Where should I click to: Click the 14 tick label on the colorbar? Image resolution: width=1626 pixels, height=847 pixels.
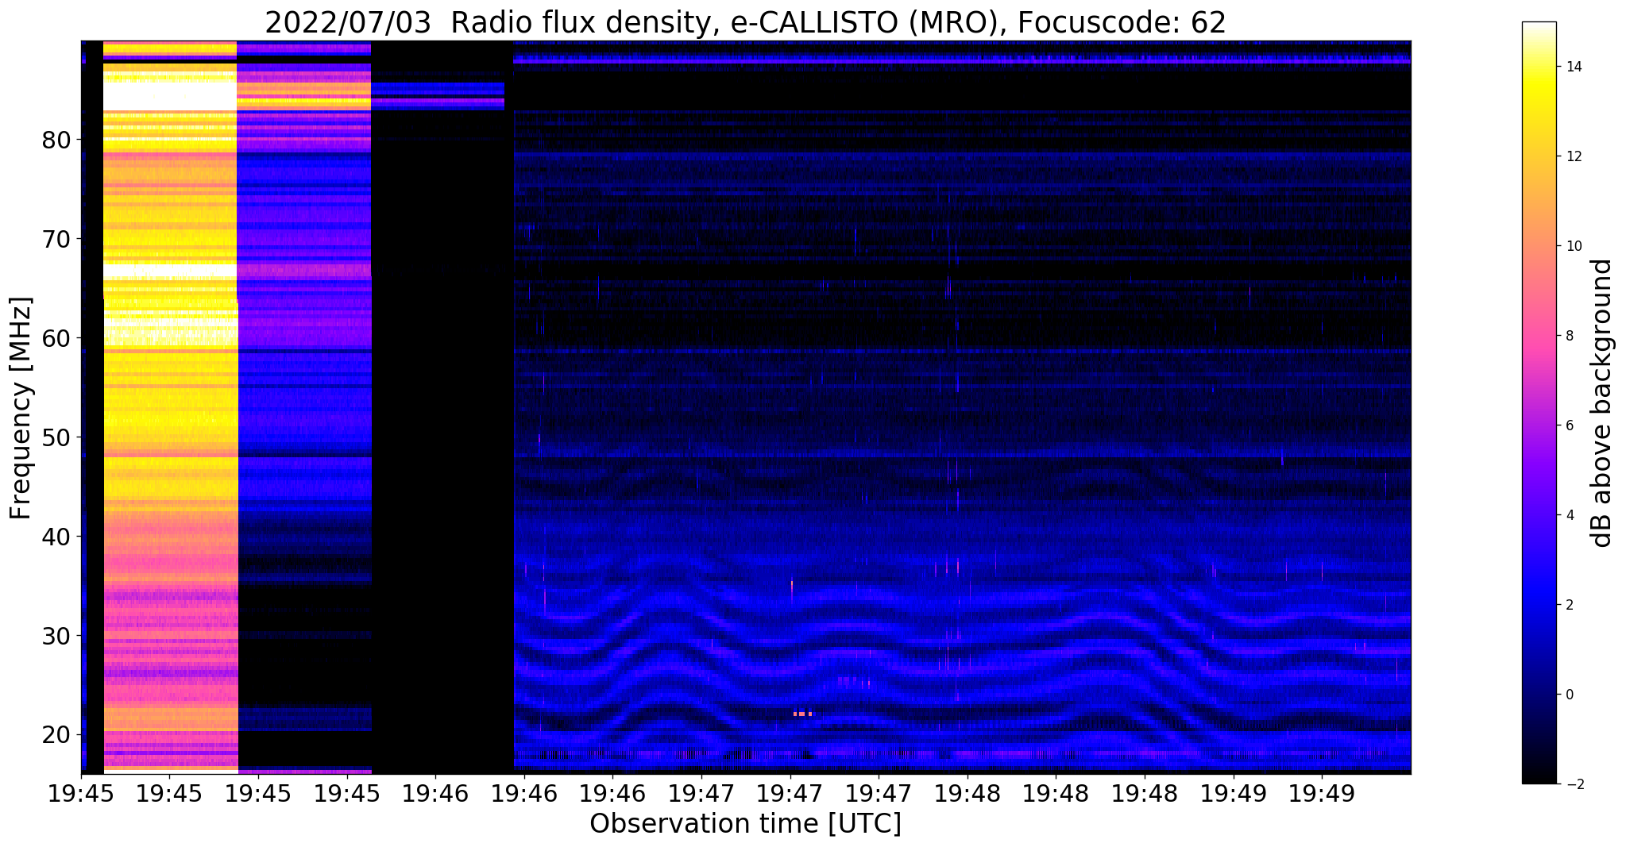[1573, 67]
